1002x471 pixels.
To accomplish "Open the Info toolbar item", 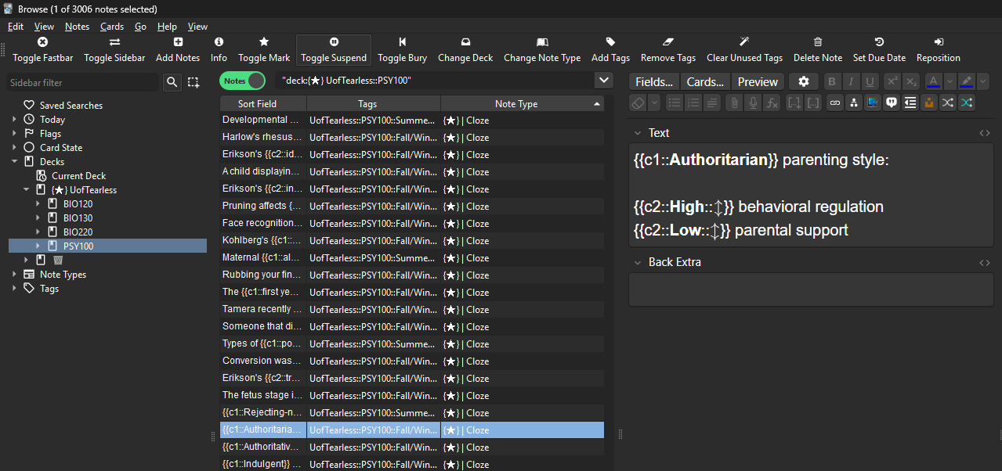I will click(219, 49).
